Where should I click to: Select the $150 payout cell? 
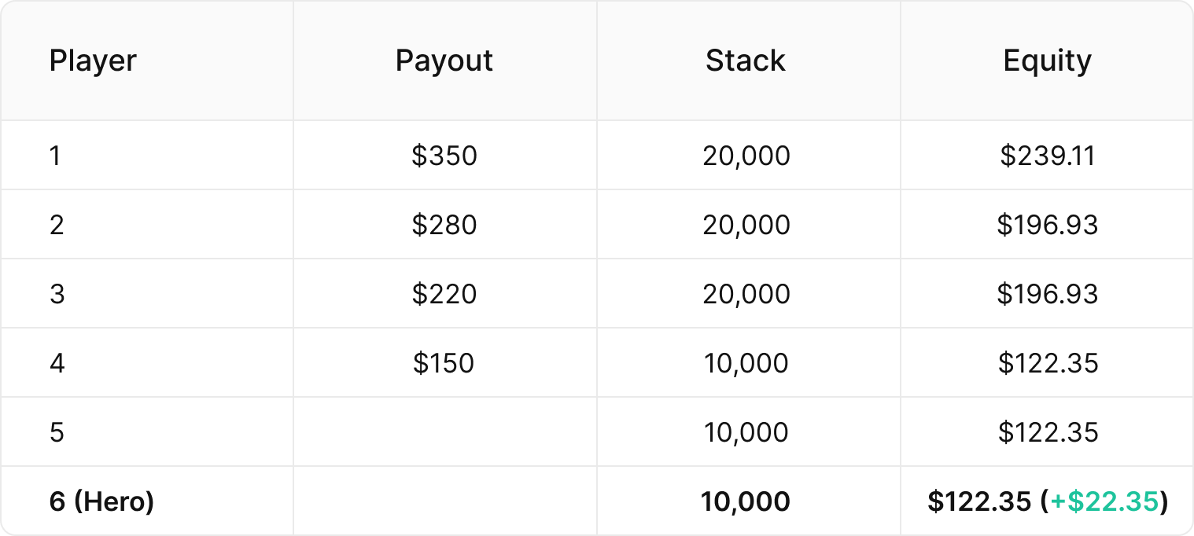(x=444, y=363)
